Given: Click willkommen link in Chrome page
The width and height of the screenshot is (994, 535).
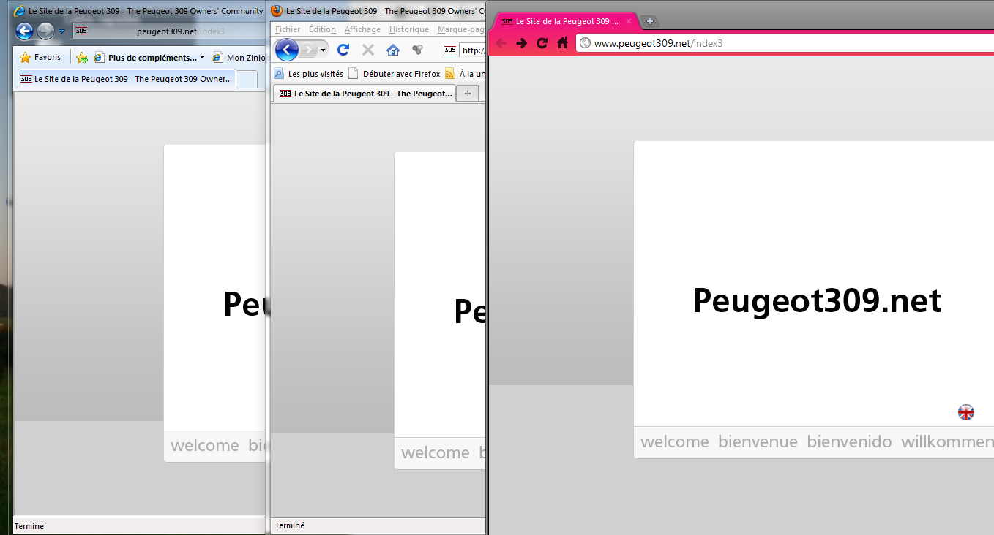Looking at the screenshot, I should 947,441.
